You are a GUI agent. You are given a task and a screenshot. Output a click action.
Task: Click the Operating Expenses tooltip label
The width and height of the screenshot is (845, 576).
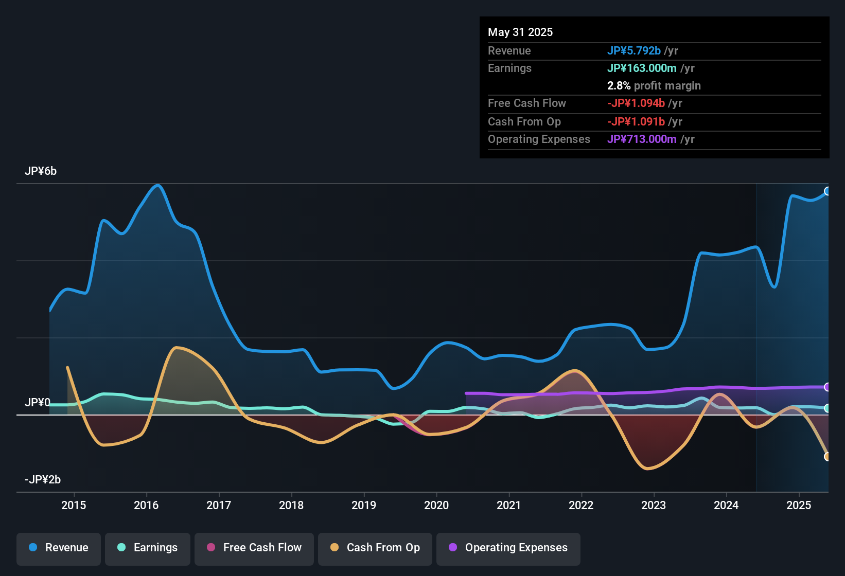click(539, 139)
